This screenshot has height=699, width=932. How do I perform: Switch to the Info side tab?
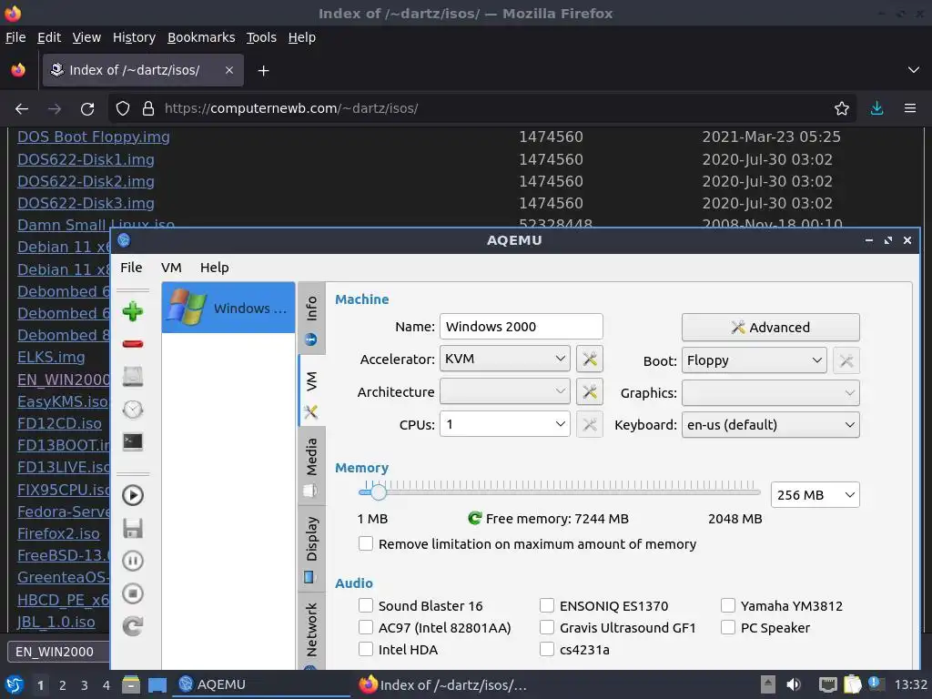coord(311,319)
